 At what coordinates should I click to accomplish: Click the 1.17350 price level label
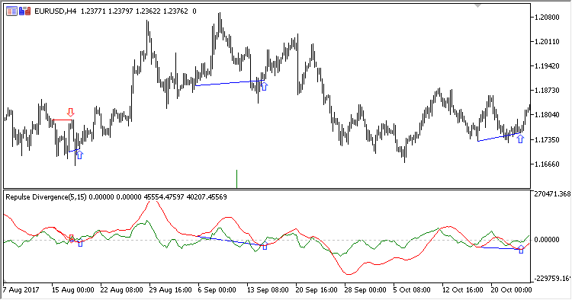coord(547,140)
